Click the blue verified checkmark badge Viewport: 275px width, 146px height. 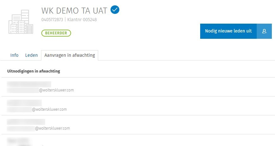[115, 10]
